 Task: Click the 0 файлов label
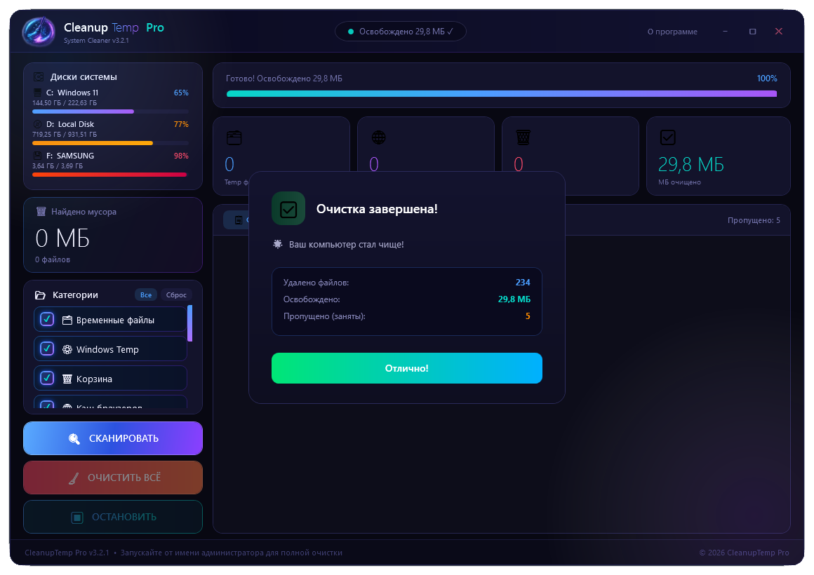click(x=53, y=259)
